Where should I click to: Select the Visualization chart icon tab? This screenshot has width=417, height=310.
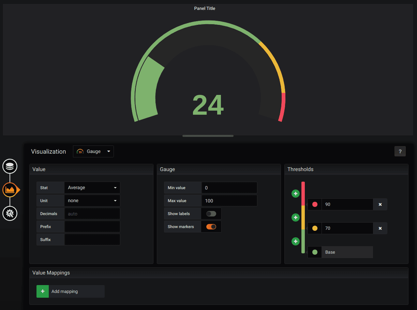click(x=10, y=189)
